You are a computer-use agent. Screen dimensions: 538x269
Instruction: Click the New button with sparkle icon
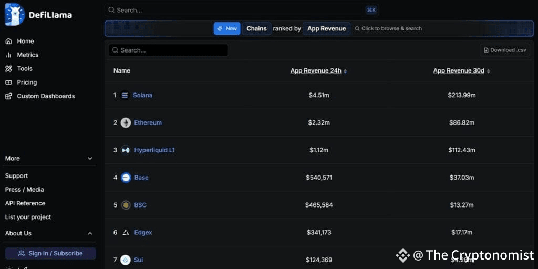(x=227, y=28)
